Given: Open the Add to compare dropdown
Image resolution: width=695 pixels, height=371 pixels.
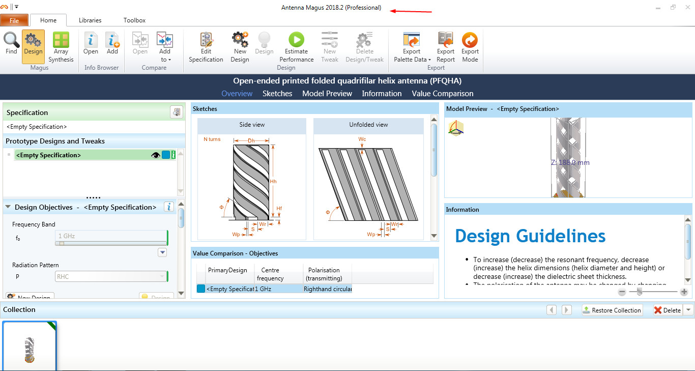Looking at the screenshot, I should point(165,47).
